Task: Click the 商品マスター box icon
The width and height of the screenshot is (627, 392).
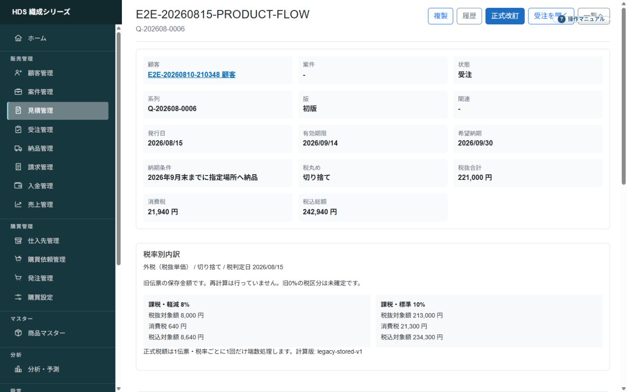Action: (18, 333)
